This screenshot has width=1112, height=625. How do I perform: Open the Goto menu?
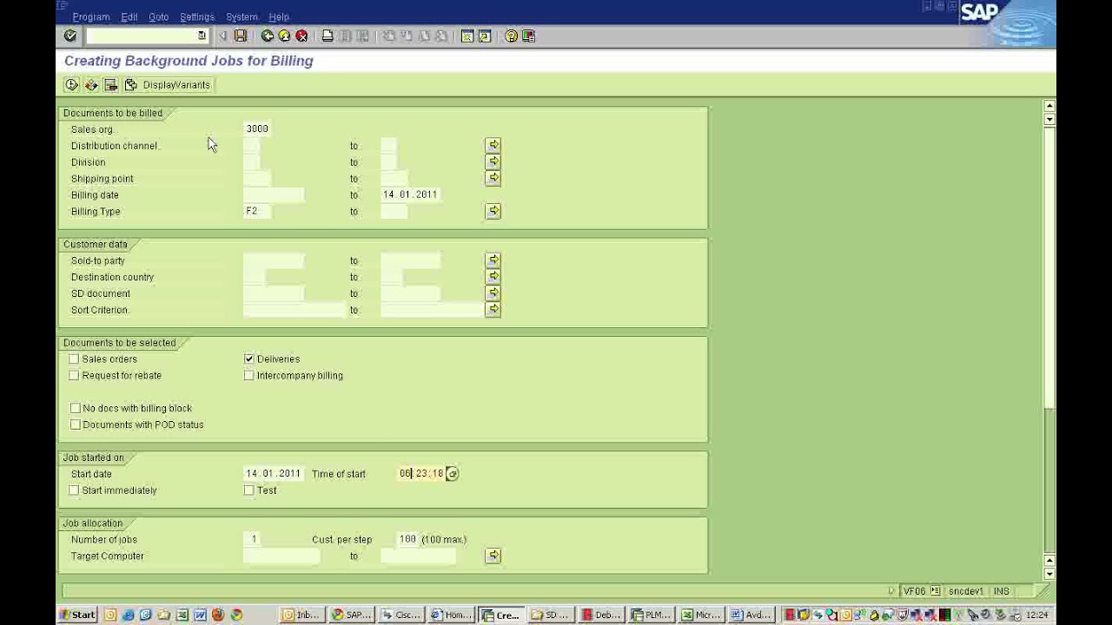click(159, 16)
